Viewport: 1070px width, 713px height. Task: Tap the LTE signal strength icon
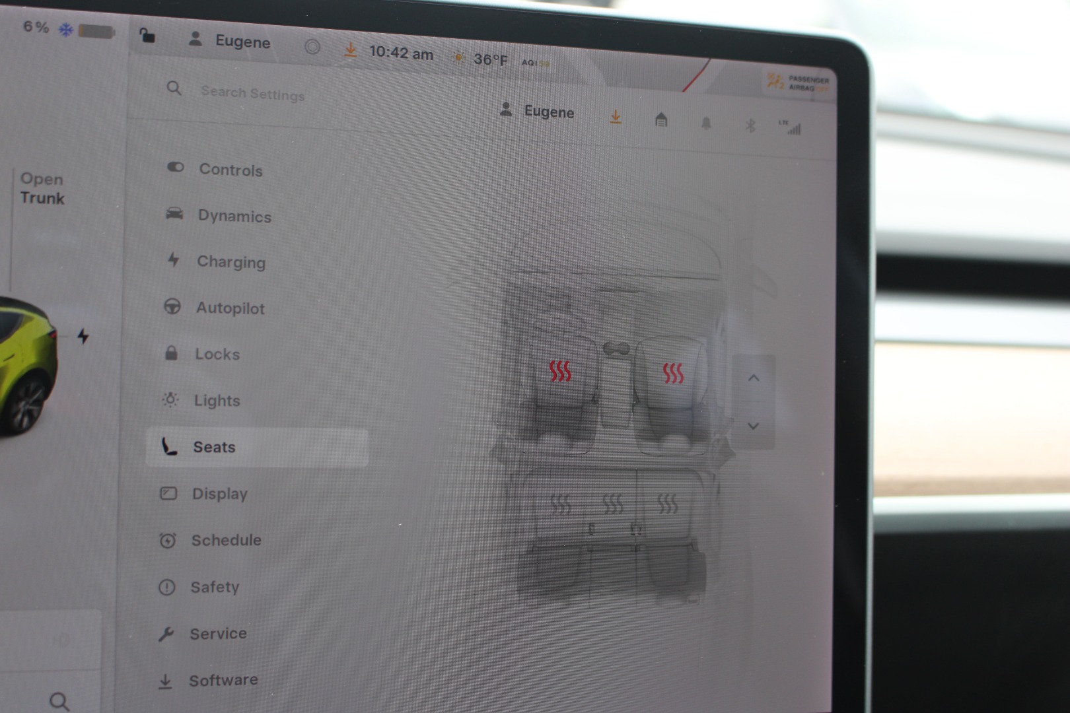click(791, 127)
